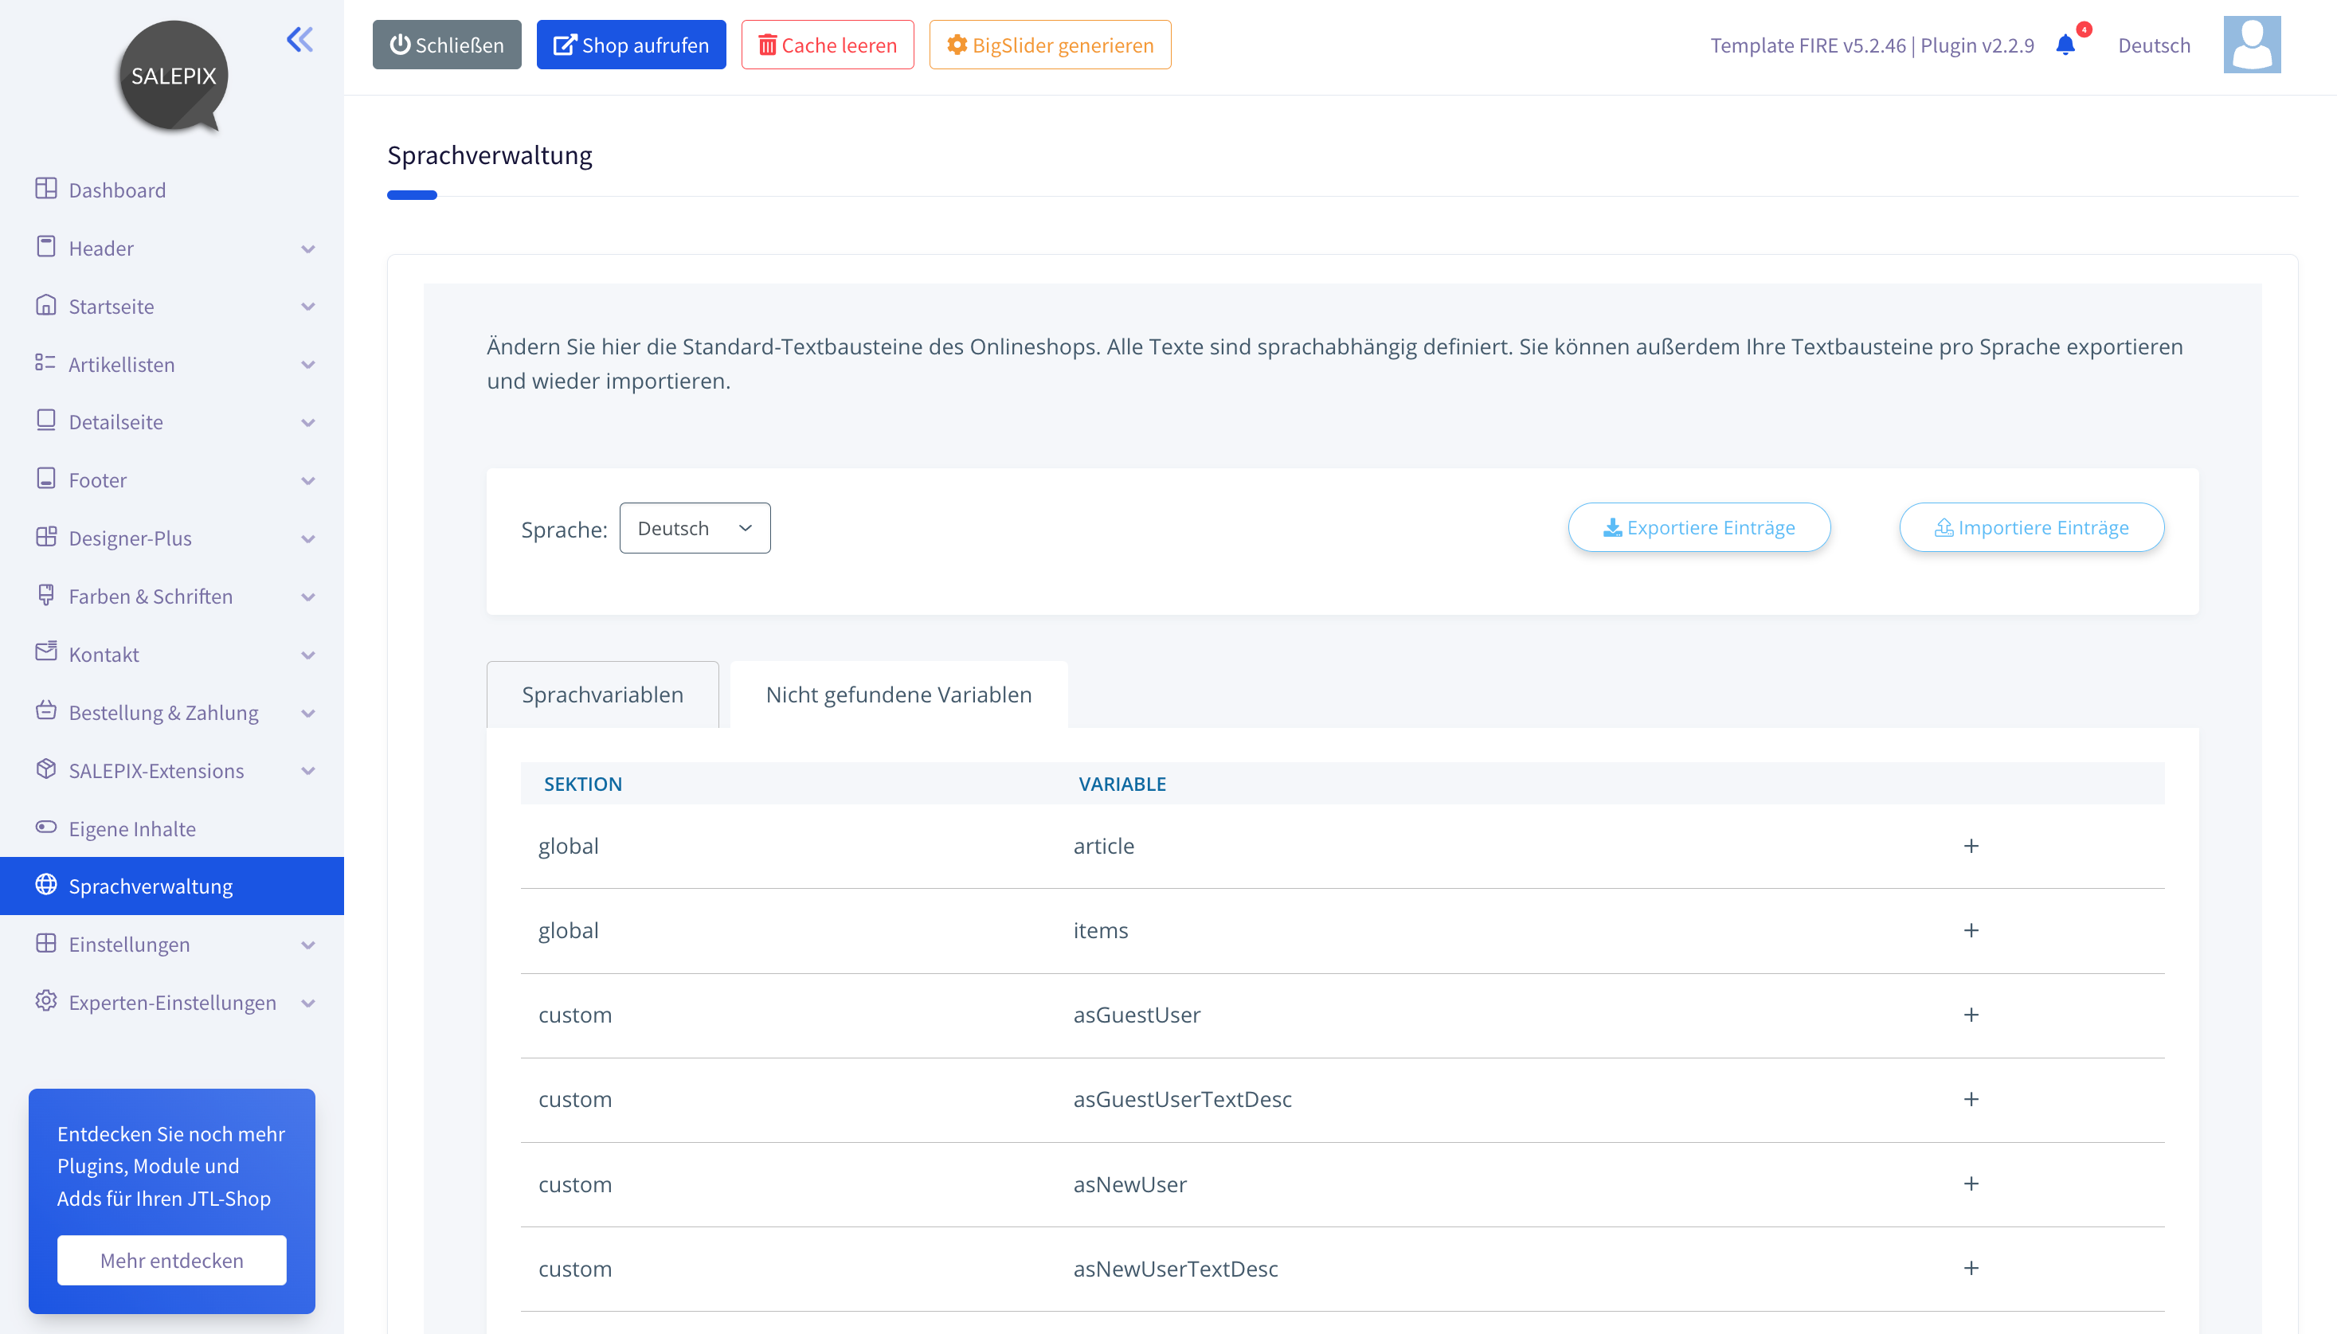Viewport: 2337px width, 1334px height.
Task: Open the Sprache dropdown set to Deutsch
Action: [x=695, y=528]
